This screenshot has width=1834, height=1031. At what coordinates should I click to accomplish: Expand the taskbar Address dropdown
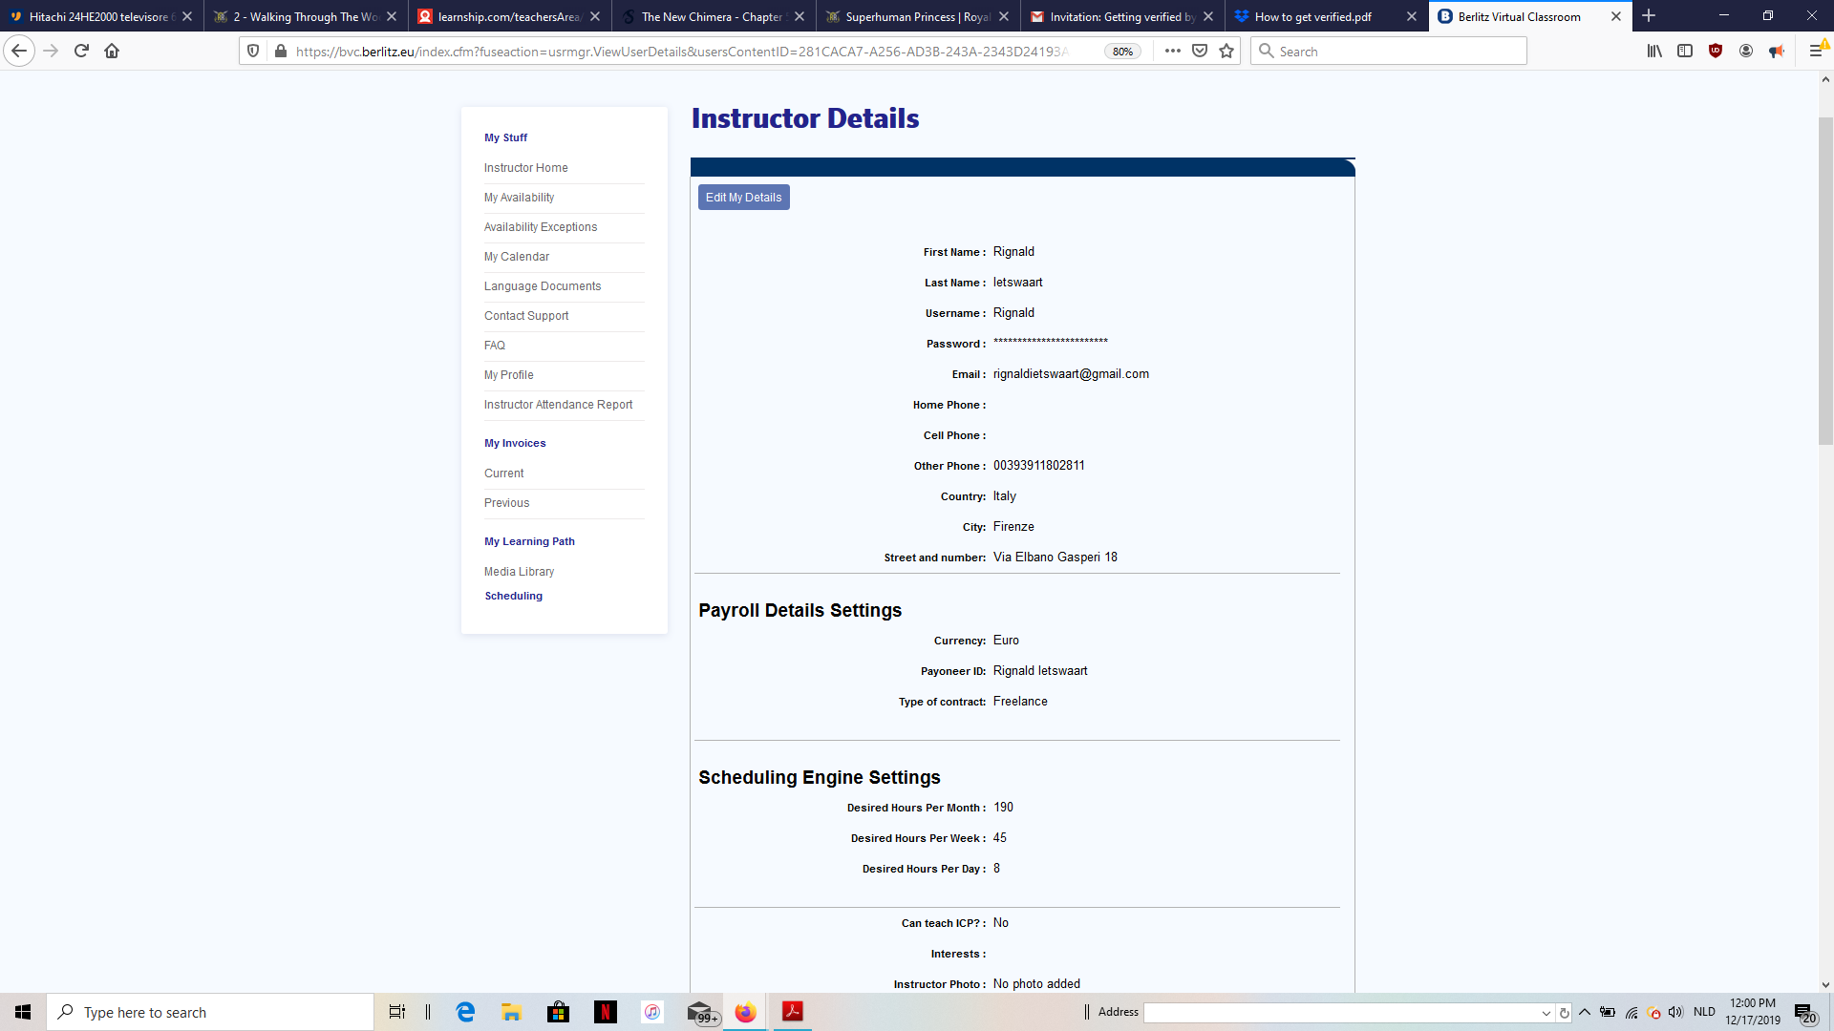click(x=1546, y=1013)
